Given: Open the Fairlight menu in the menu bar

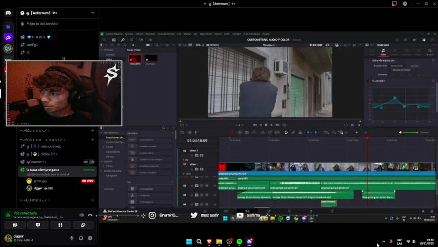Looking at the screenshot, I should coord(236,34).
